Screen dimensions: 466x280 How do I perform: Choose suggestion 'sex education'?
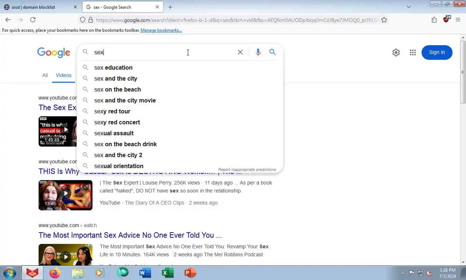[x=180, y=67]
